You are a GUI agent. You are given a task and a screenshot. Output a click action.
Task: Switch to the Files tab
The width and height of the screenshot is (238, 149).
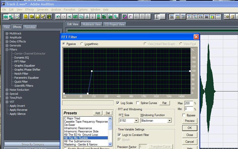7,27
